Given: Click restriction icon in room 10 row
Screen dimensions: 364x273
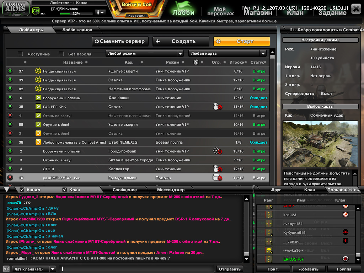Looking at the screenshot, I should point(217,178).
